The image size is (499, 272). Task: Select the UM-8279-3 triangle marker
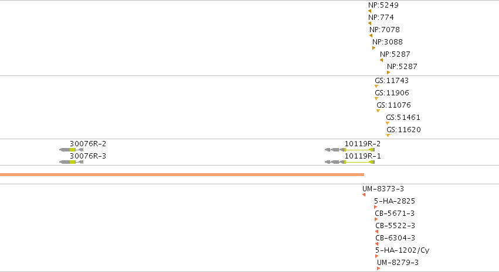378,268
